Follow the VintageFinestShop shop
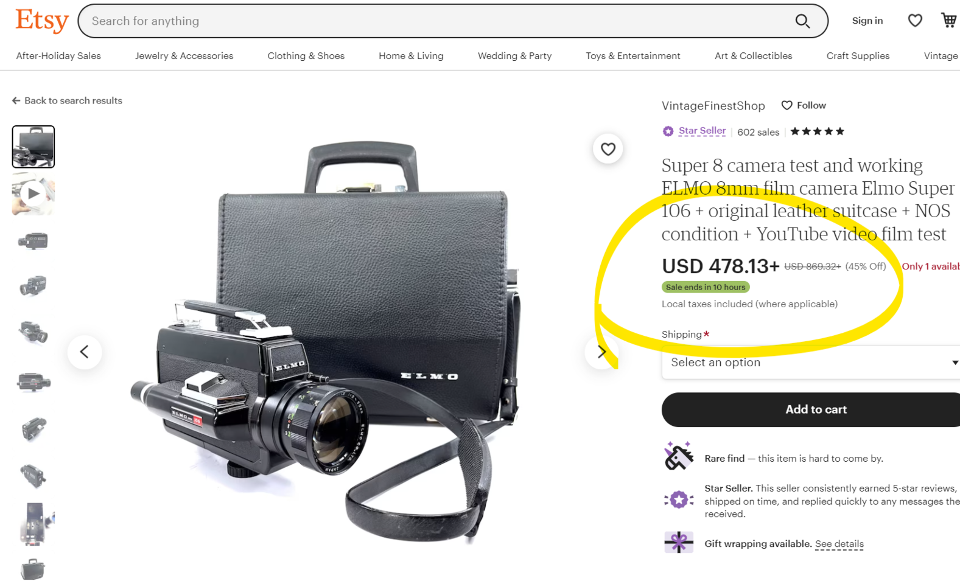 [804, 105]
